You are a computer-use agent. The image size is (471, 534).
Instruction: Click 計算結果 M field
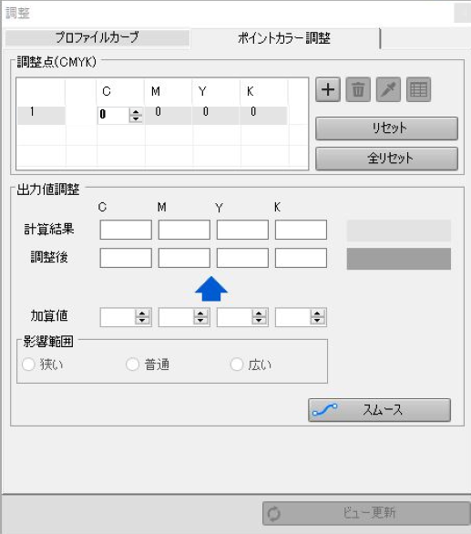coord(184,230)
